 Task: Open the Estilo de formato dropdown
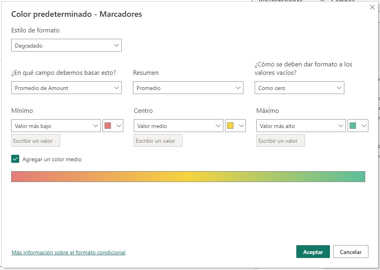(66, 46)
